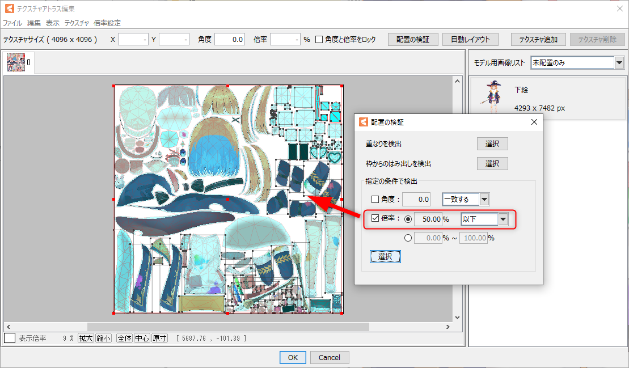Click the top-left red atlas corner handle
The width and height of the screenshot is (629, 368).
coord(114,86)
